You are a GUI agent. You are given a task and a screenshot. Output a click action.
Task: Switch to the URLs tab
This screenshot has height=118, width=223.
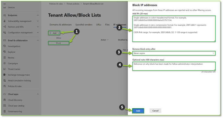coord(99,25)
